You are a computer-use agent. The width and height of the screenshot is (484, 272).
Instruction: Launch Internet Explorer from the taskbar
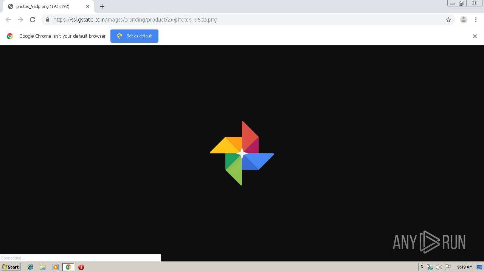point(30,267)
